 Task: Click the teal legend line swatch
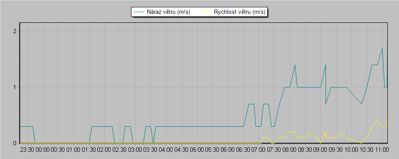click(138, 12)
